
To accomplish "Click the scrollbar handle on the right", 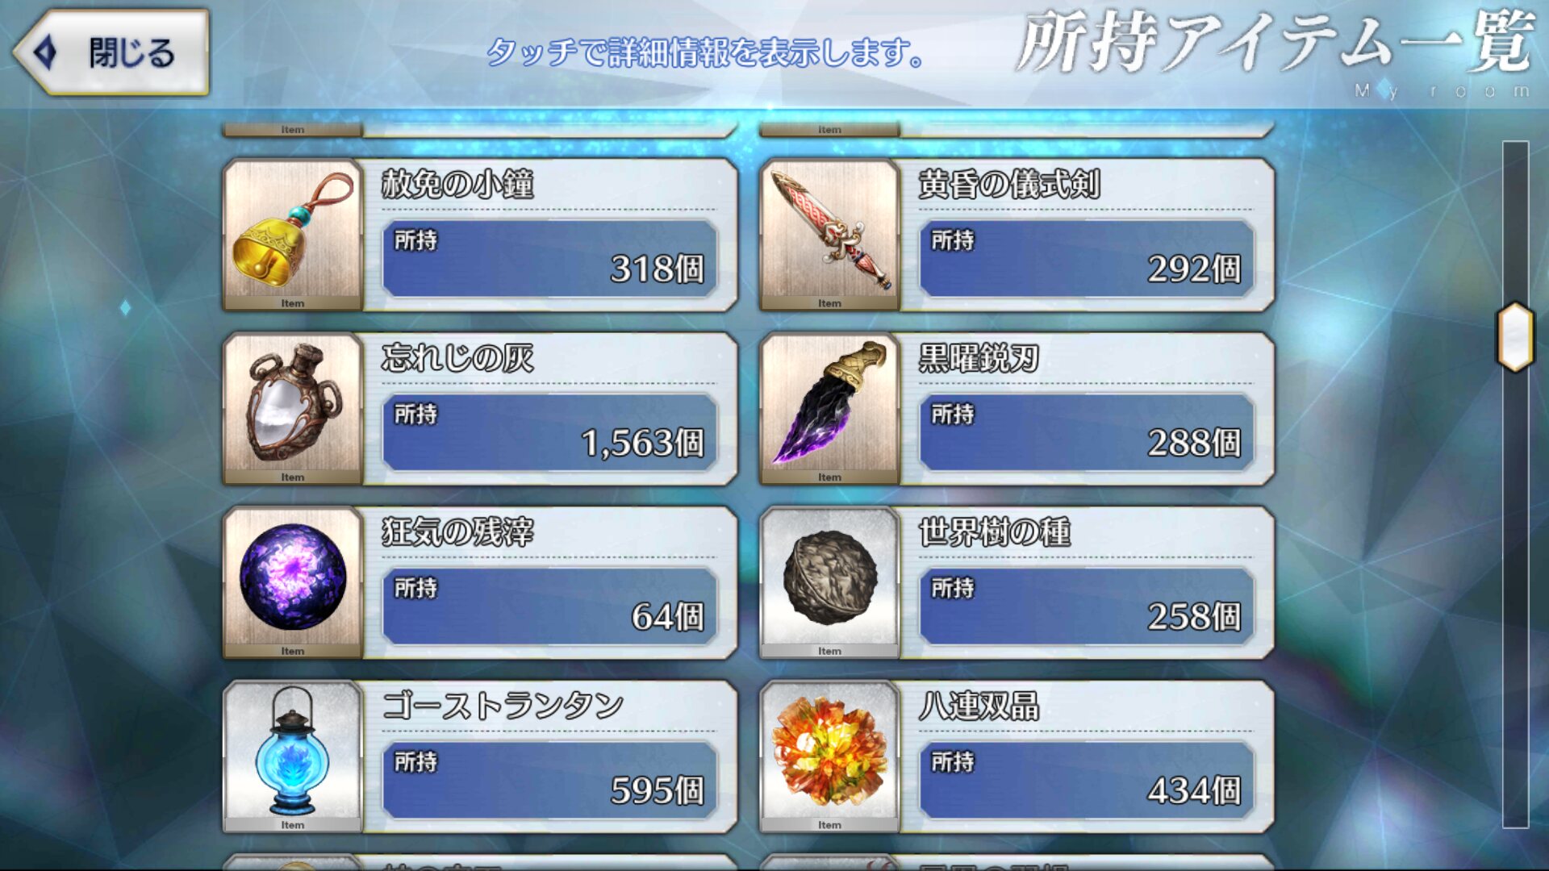I will [x=1515, y=336].
